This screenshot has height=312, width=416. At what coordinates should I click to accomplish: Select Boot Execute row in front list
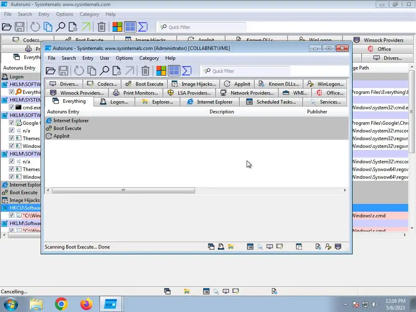pyautogui.click(x=197, y=128)
